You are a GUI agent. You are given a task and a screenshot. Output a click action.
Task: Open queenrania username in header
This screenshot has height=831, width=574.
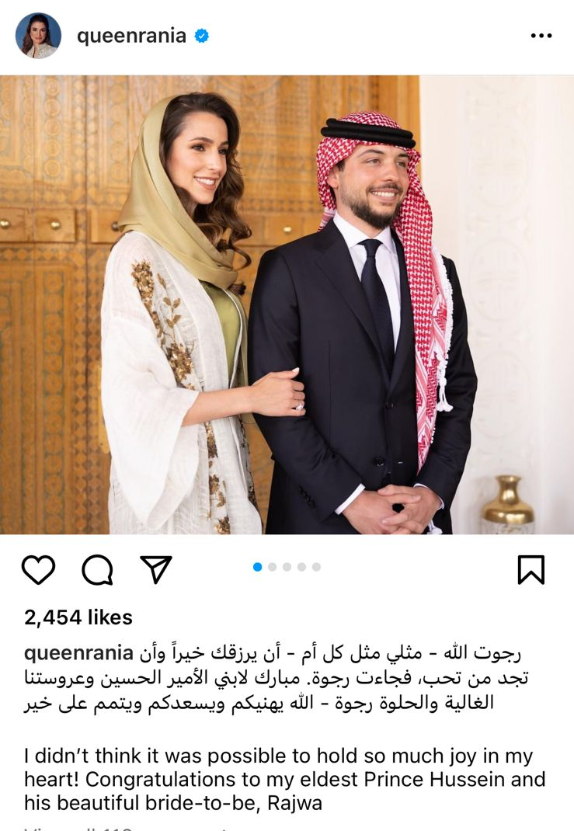click(x=131, y=36)
